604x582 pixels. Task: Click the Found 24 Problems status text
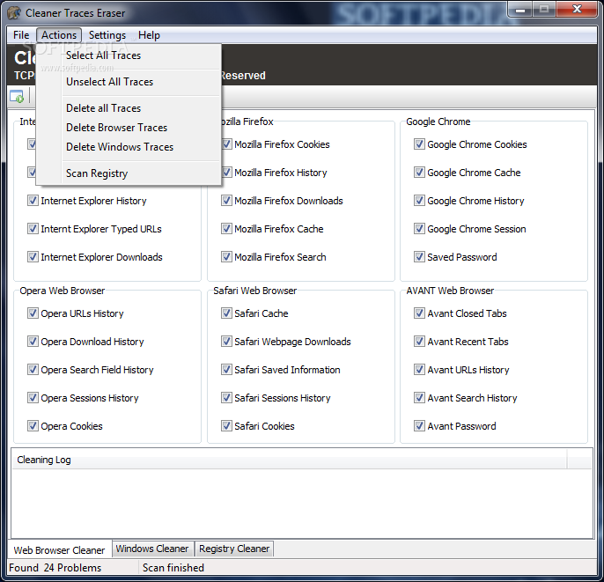pyautogui.click(x=55, y=568)
